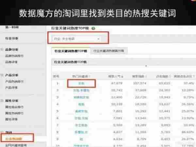
Task: Open 产品热销排行 in the sidebar
Action: (x=14, y=81)
